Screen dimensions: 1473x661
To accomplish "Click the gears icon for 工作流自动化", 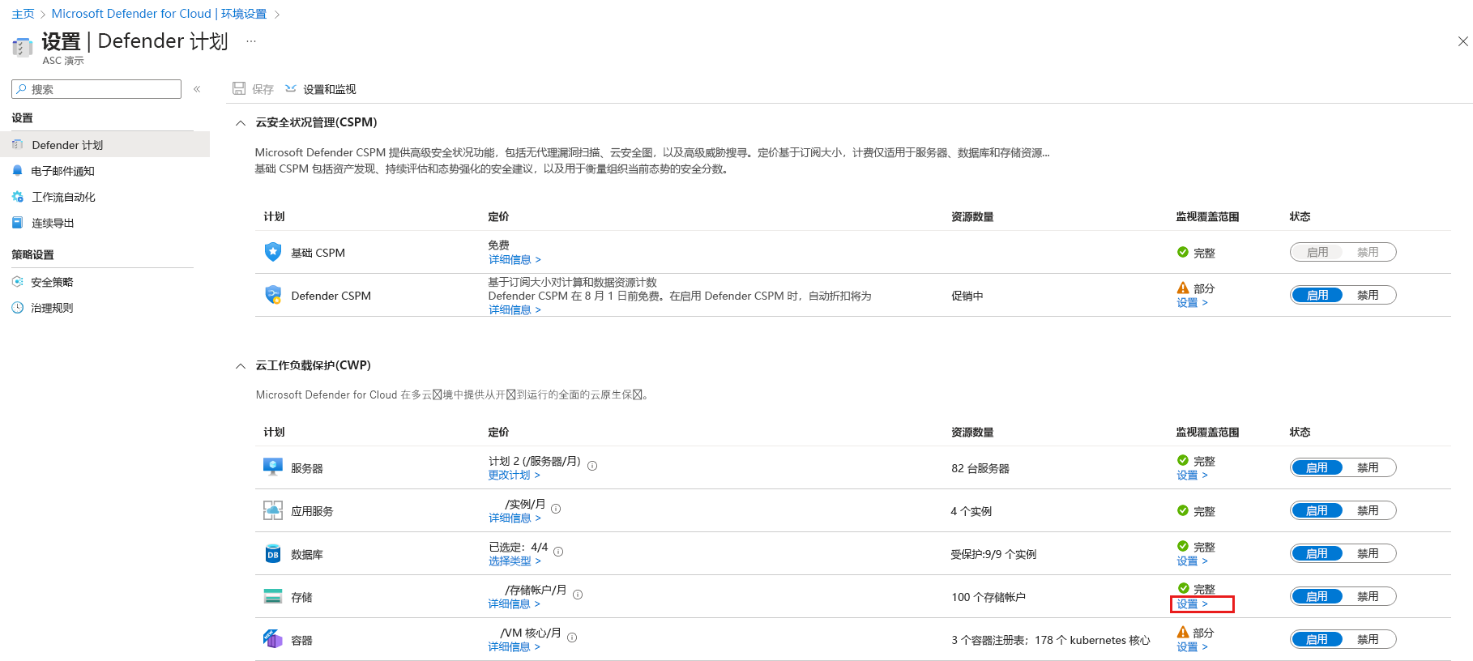I will tap(18, 196).
